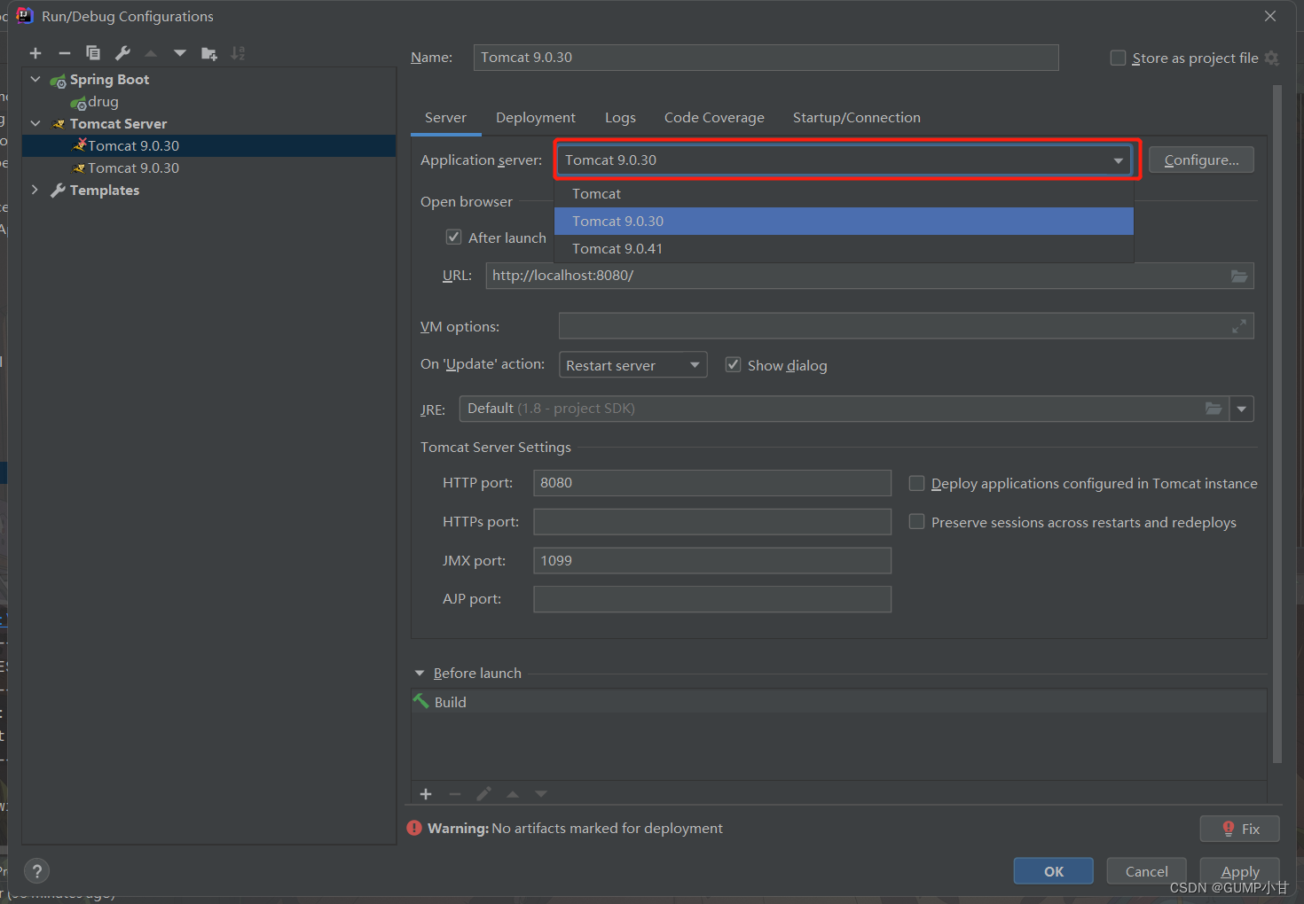Image resolution: width=1304 pixels, height=904 pixels.
Task: Remove selected configuration with minus icon
Action: (64, 53)
